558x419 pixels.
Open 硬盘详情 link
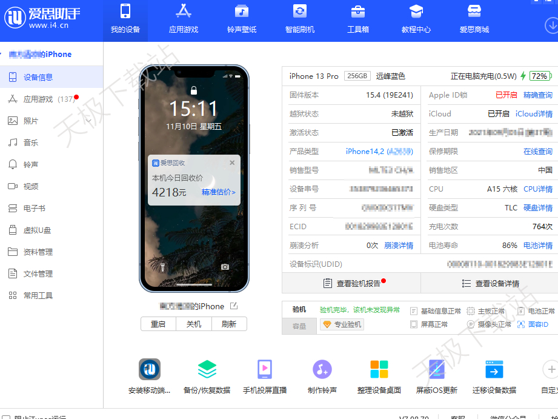click(538, 208)
